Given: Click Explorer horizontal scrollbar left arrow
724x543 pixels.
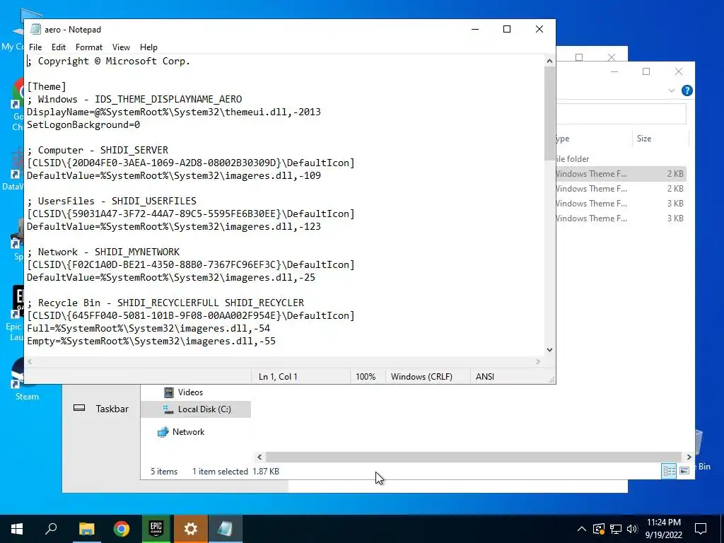Looking at the screenshot, I should tap(259, 457).
